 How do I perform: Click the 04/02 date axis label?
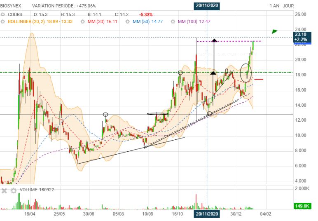pyautogui.click(x=265, y=214)
